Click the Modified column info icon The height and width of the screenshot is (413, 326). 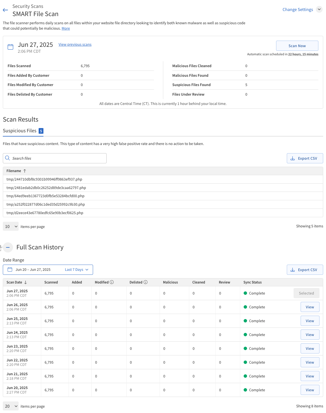click(x=112, y=282)
